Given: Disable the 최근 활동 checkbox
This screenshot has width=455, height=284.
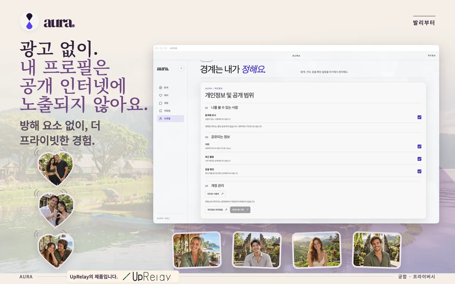Looking at the screenshot, I should click(419, 159).
